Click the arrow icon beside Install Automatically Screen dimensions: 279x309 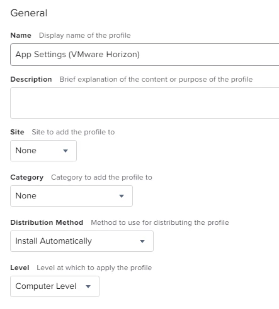click(x=142, y=241)
